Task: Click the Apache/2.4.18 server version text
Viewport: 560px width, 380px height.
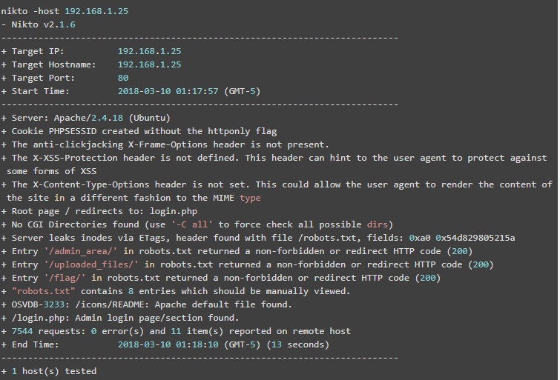Action: pos(88,118)
